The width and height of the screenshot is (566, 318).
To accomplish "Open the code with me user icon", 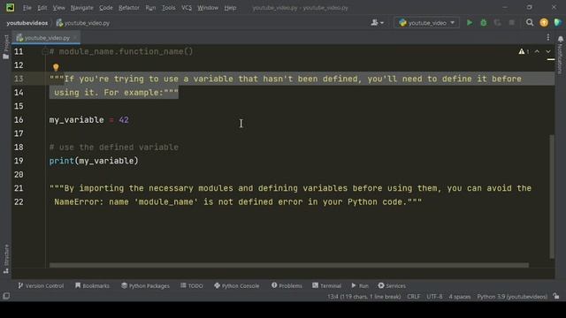I will click(378, 23).
